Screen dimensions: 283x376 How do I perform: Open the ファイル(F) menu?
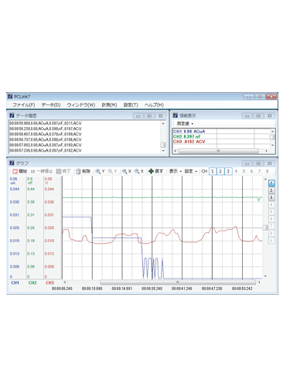24,104
